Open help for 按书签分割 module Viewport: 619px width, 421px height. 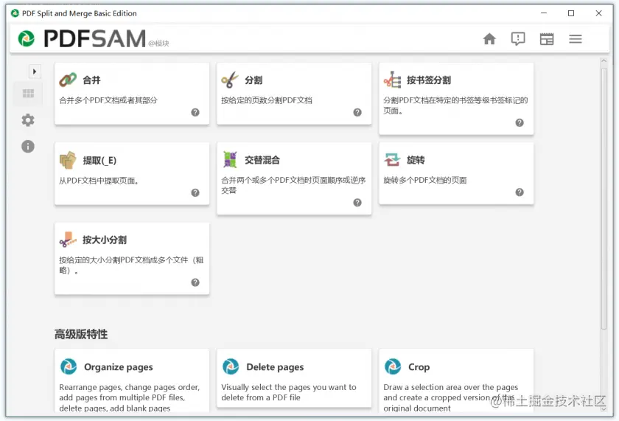[x=520, y=123]
